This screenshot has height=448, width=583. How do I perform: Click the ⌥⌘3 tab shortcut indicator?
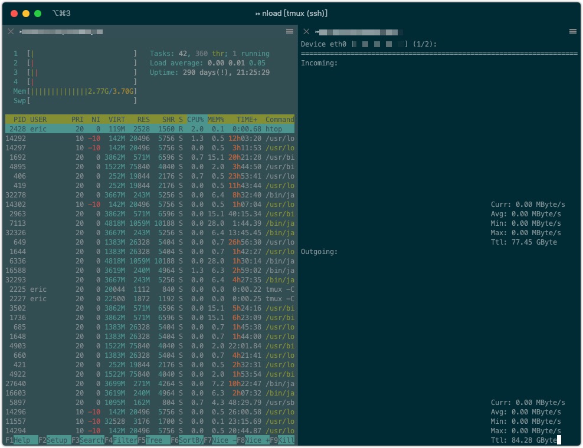click(x=61, y=14)
